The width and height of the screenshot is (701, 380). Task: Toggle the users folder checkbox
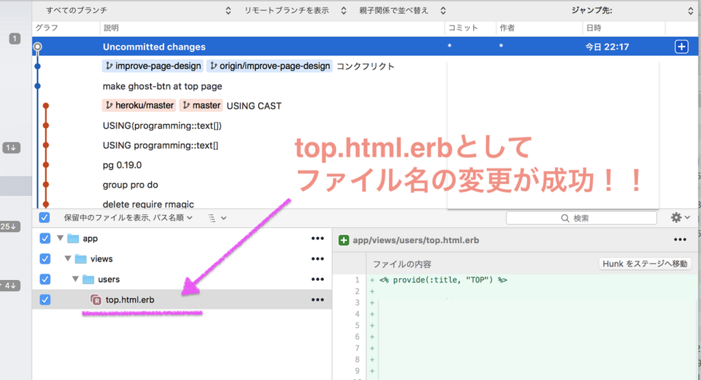pos(44,279)
